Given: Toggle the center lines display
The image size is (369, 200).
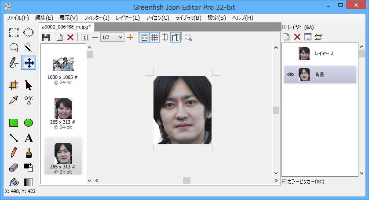Looking at the screenshot, I should pos(165,38).
